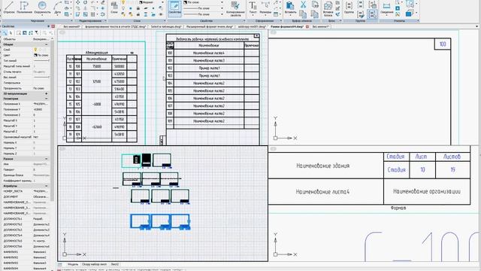The width and height of the screenshot is (481, 271).
Task: Switch to Рамки формата document tab
Action: click(x=287, y=27)
